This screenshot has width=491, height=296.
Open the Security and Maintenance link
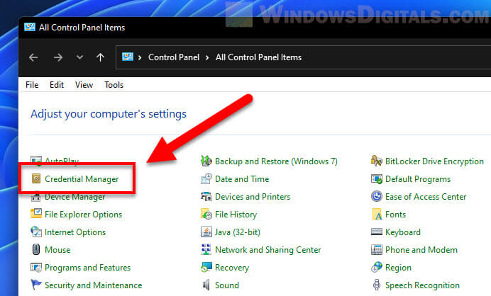click(x=94, y=285)
